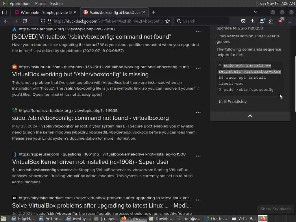Click the '--Kirill Feoktistov' attribution text

(x=232, y=102)
